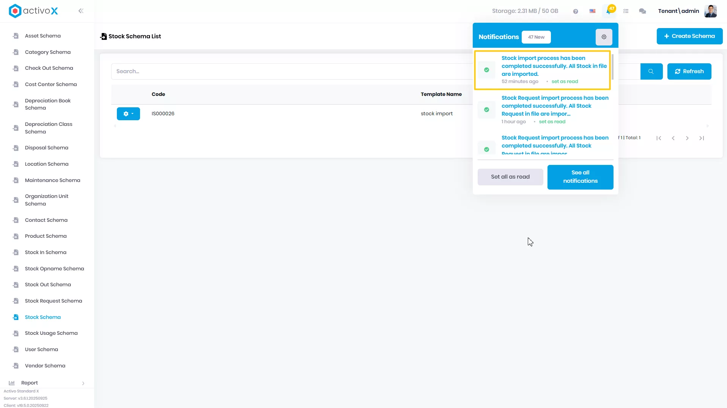Click the Stock Schema List page icon

(x=104, y=36)
